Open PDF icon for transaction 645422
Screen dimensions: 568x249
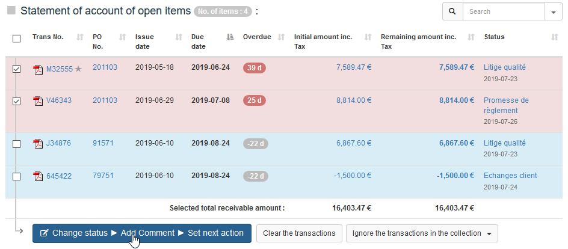38,176
